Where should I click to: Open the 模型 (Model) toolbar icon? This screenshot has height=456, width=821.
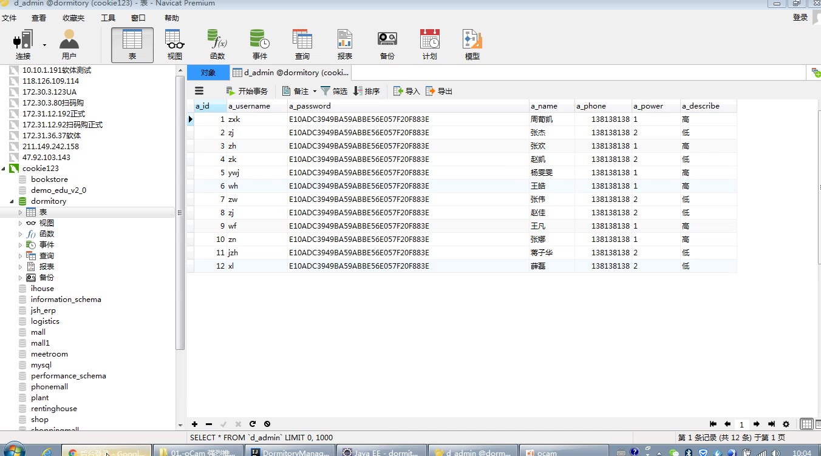(x=472, y=45)
